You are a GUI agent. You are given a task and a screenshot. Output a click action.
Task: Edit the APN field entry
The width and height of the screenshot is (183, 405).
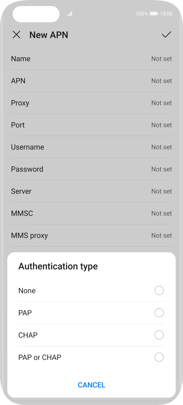point(91,81)
